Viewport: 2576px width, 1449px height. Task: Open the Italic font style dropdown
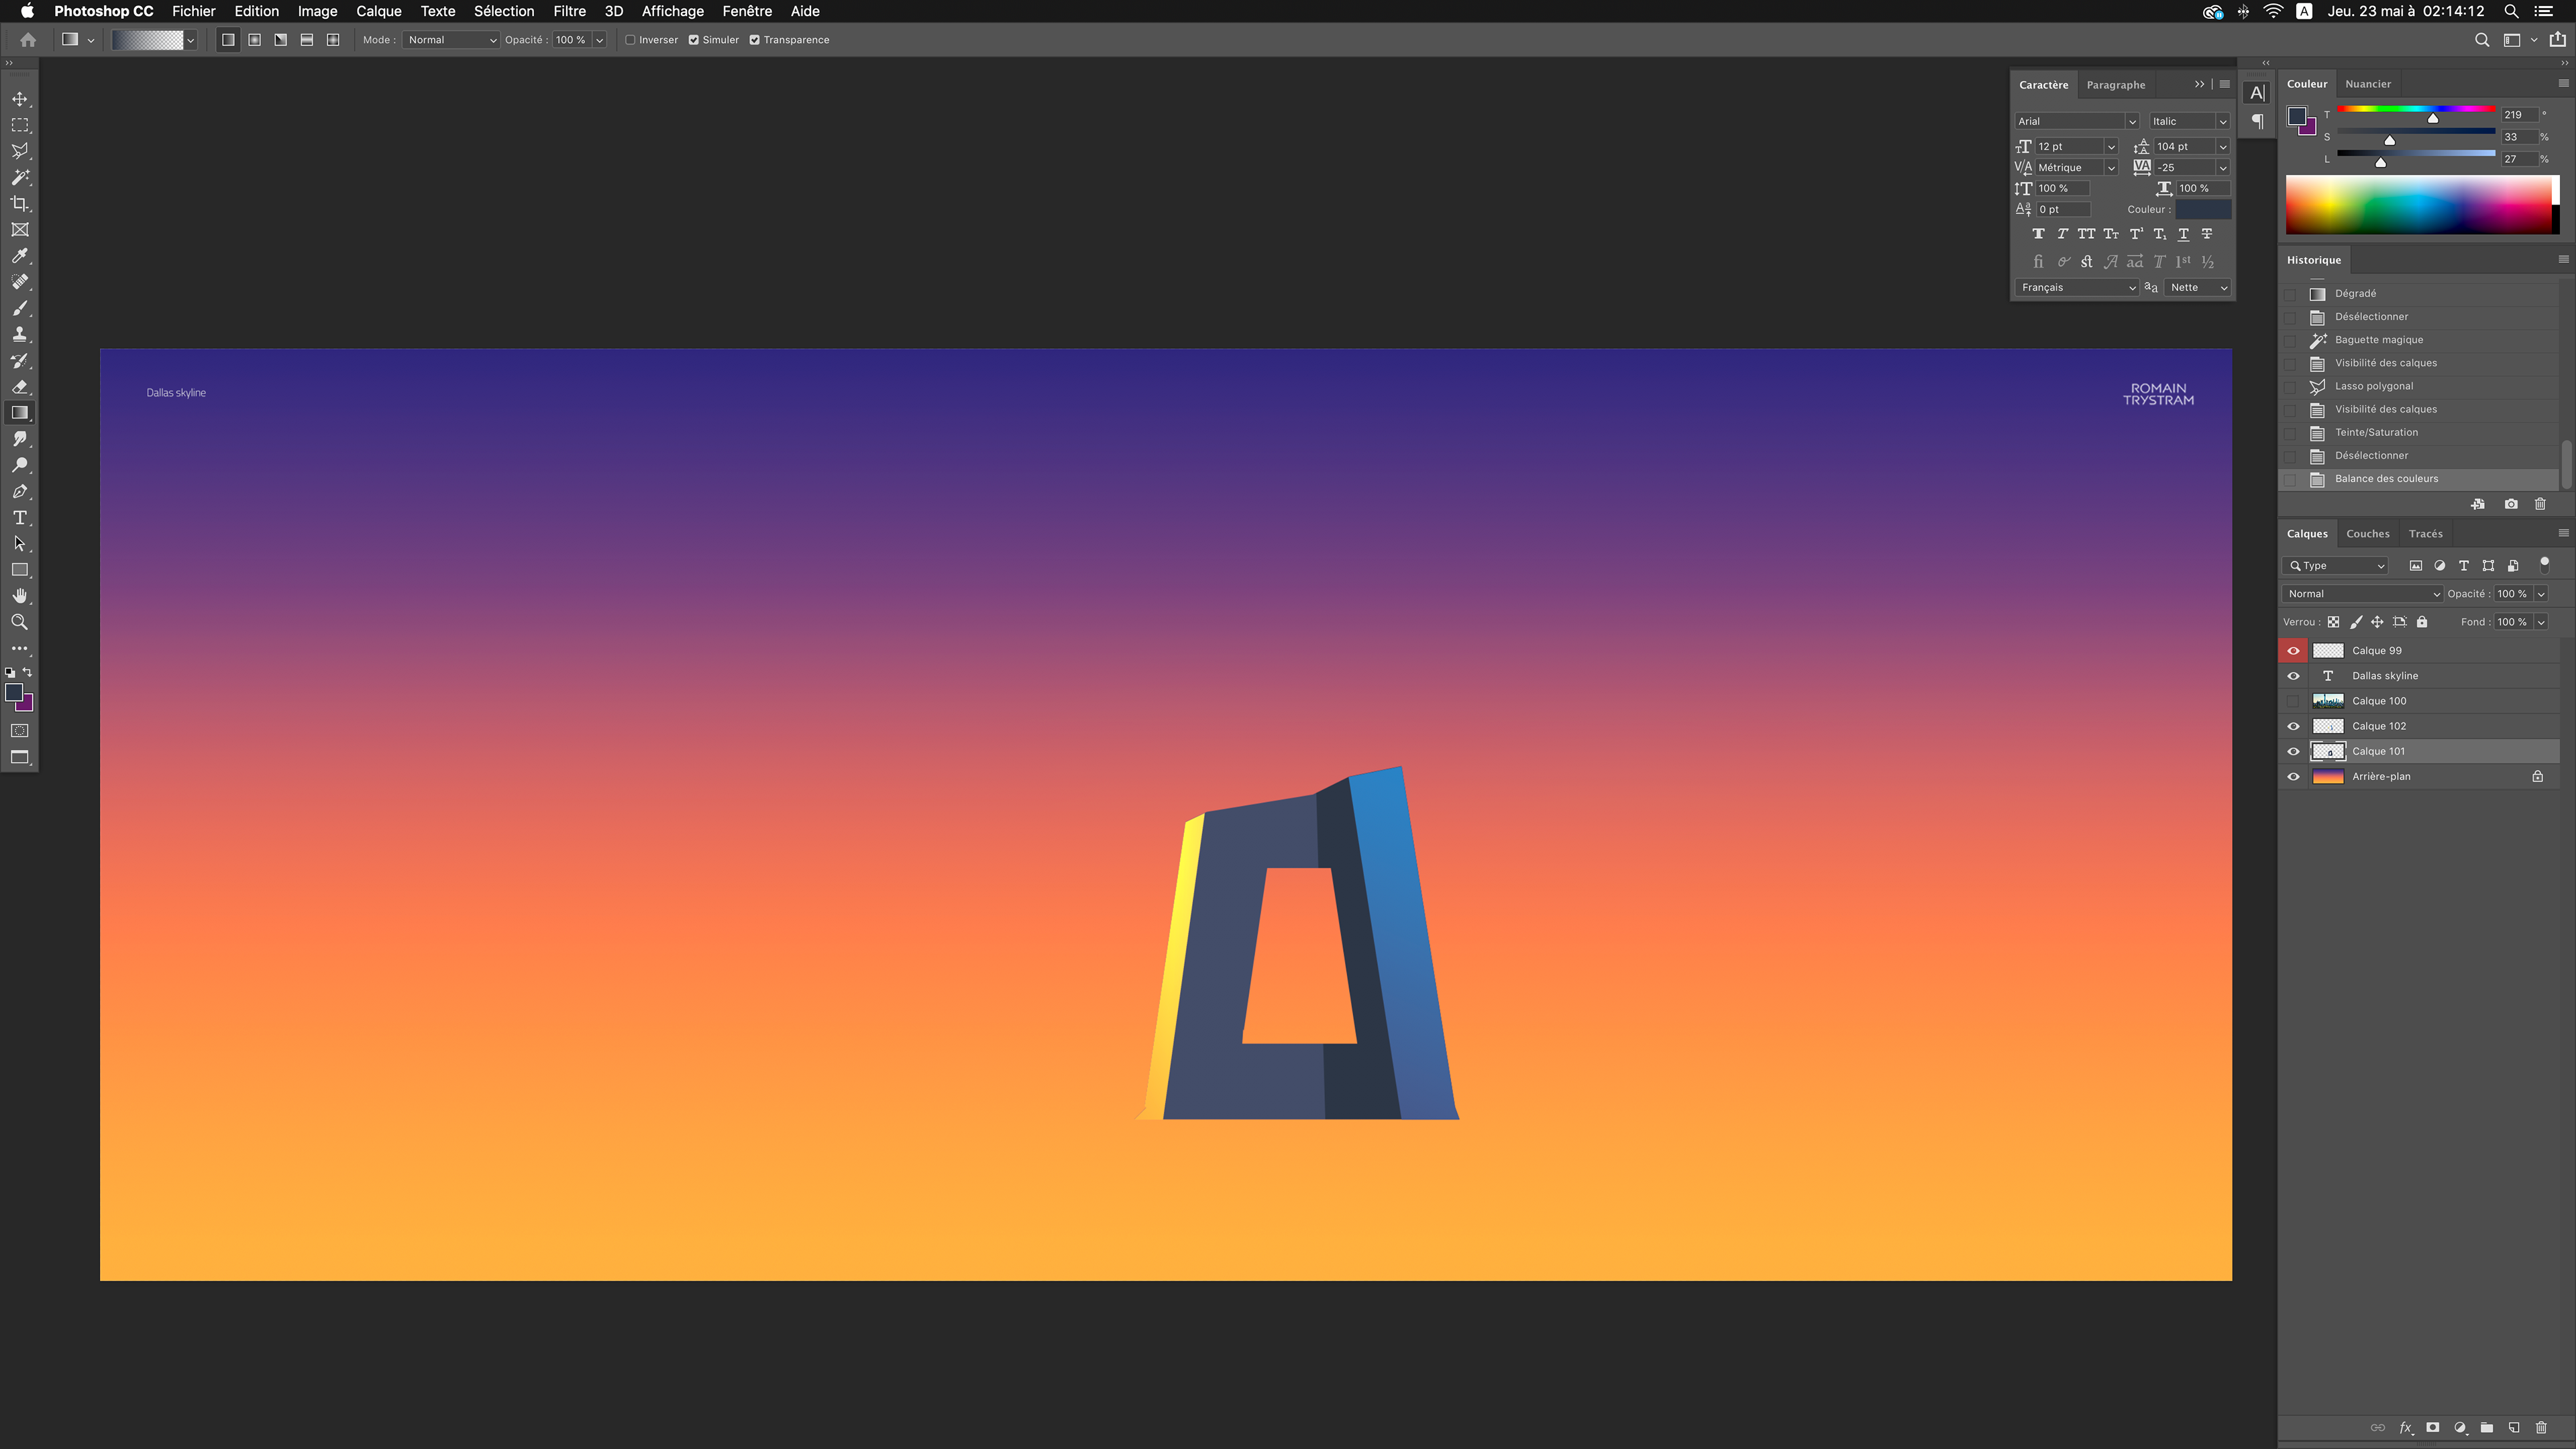[2190, 121]
